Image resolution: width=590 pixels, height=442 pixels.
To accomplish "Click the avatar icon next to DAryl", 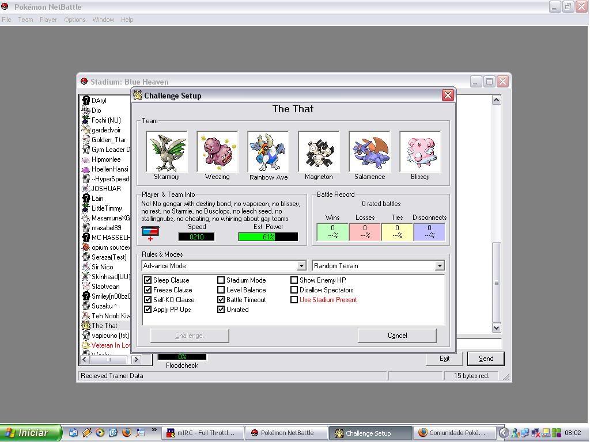I will tap(86, 100).
